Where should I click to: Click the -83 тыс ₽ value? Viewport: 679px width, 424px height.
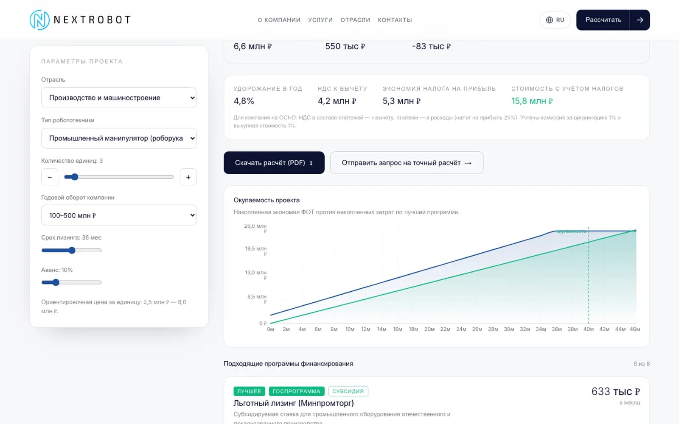click(x=431, y=46)
